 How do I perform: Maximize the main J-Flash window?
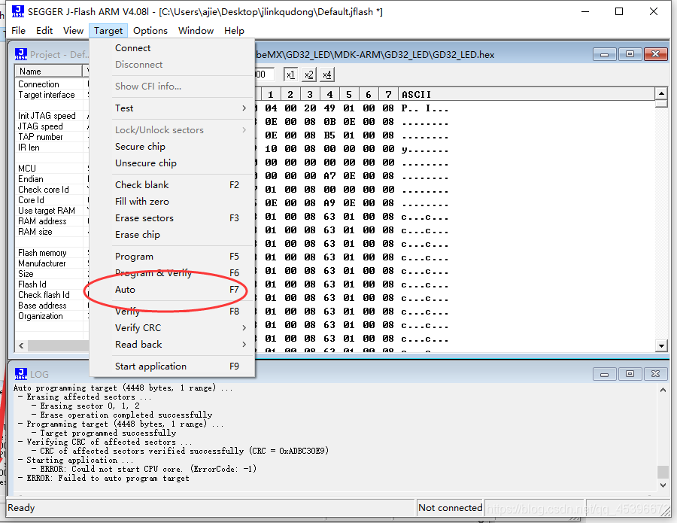619,11
